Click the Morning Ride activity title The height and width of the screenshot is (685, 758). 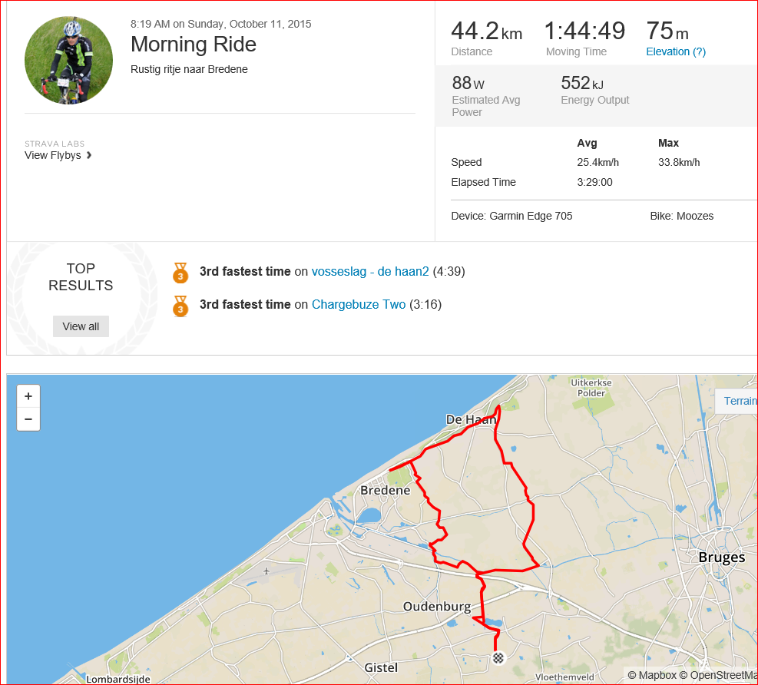[194, 45]
